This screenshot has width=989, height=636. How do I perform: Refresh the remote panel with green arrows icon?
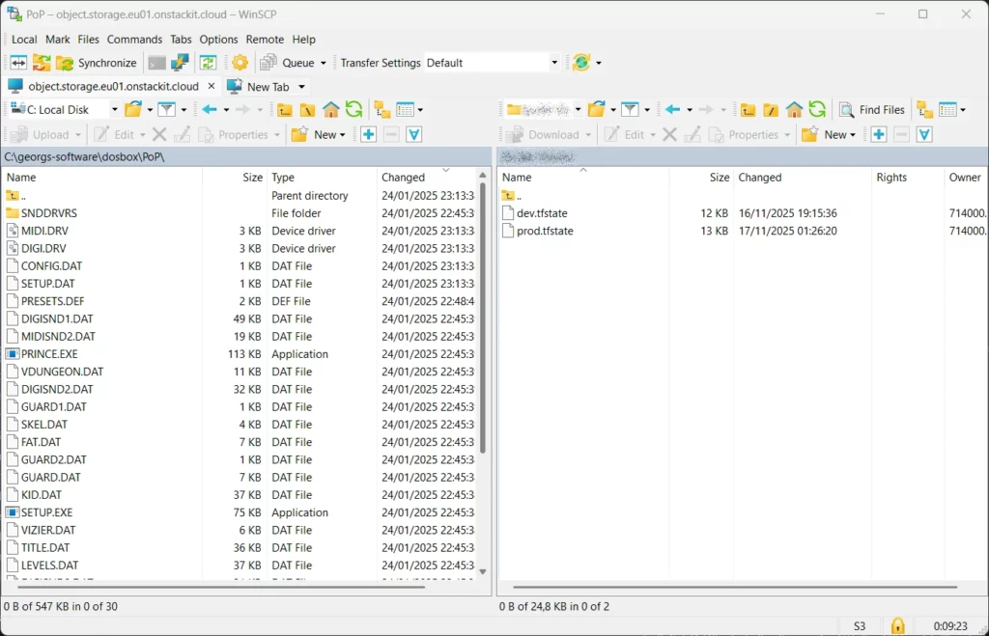(817, 109)
